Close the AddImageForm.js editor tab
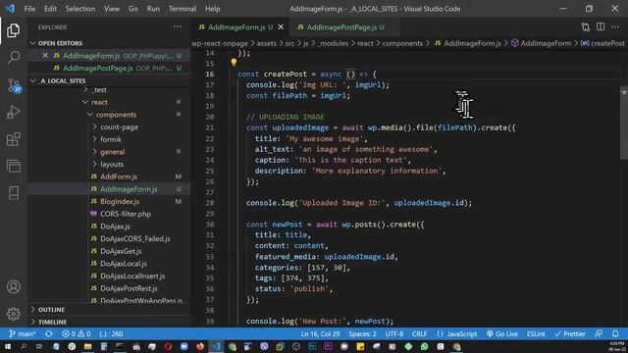 tap(281, 27)
